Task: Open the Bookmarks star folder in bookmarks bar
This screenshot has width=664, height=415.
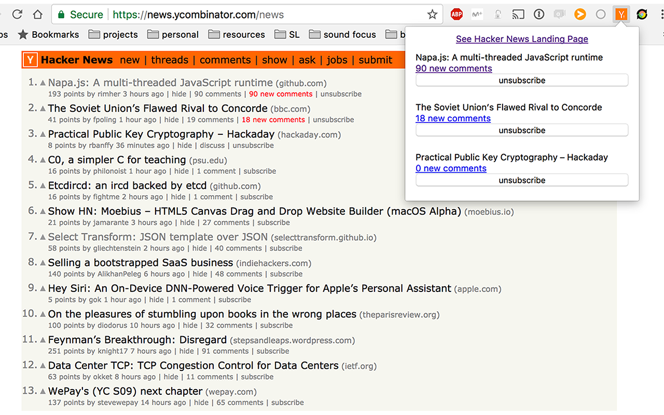Action: click(x=48, y=35)
